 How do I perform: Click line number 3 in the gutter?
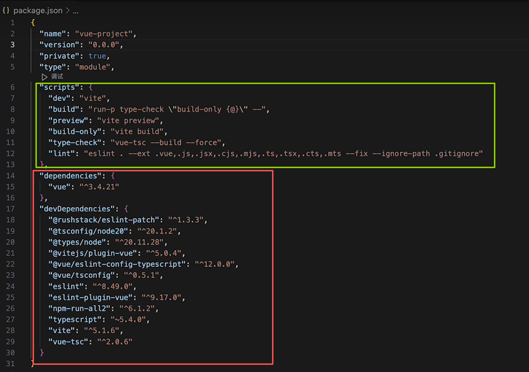13,45
